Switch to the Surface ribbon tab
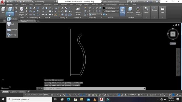The image size is (182, 102). coord(23,5)
